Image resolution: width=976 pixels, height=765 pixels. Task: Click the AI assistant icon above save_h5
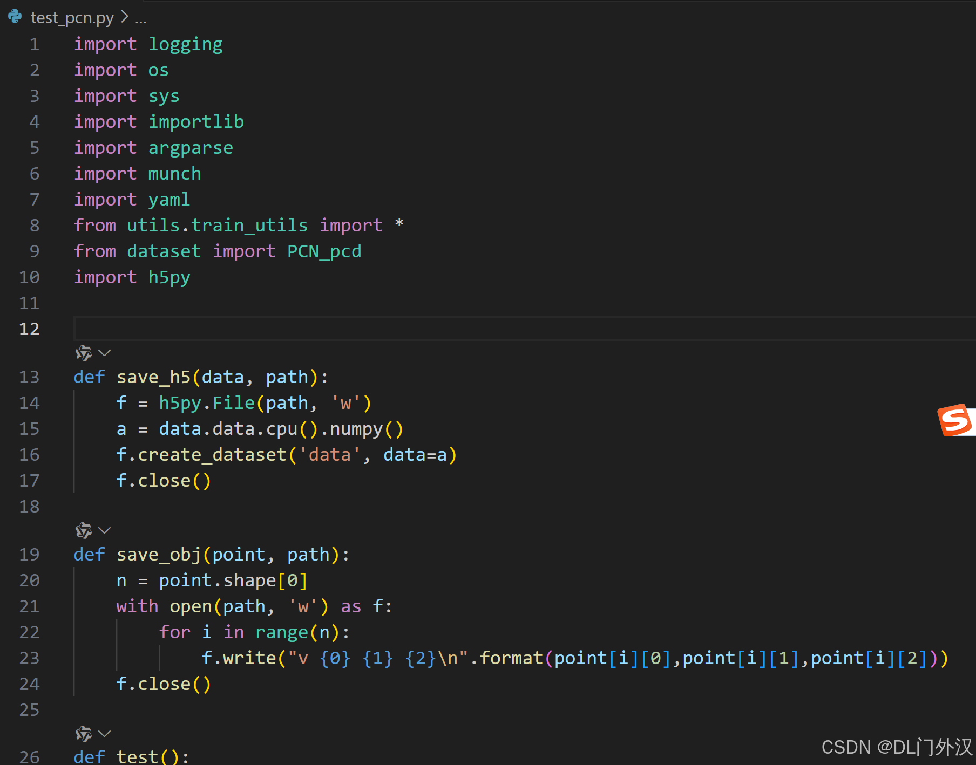(83, 353)
